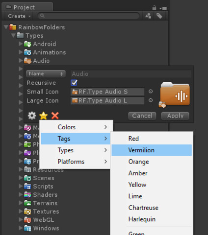Open the Project panel options menu icon
The image size is (208, 235).
point(163,8)
